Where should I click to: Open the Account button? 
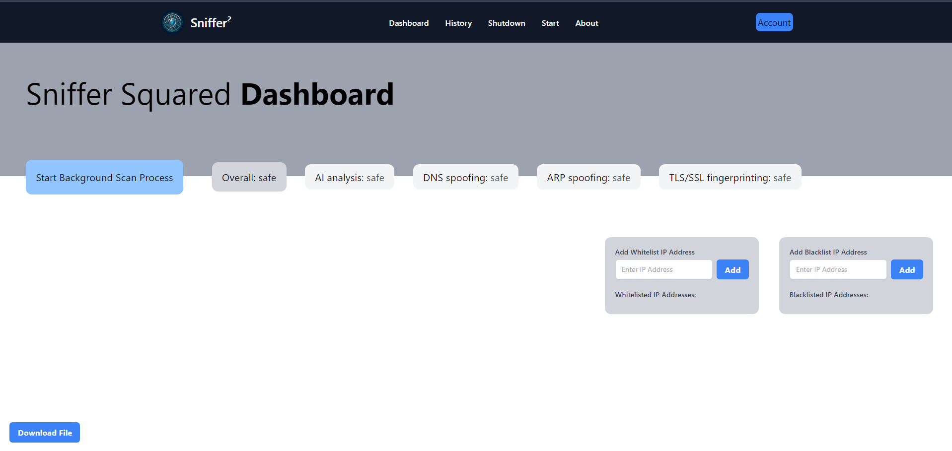pos(774,22)
